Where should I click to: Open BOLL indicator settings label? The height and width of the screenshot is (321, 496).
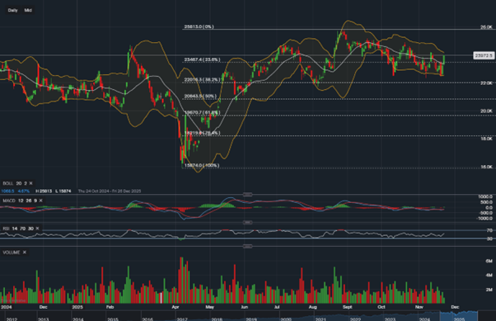pos(15,183)
